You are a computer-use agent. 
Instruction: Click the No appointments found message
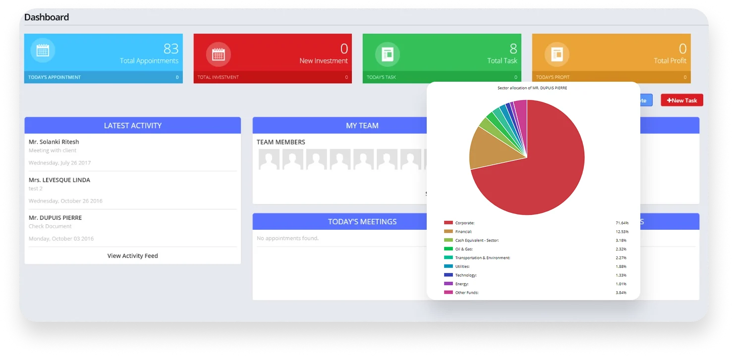click(288, 238)
